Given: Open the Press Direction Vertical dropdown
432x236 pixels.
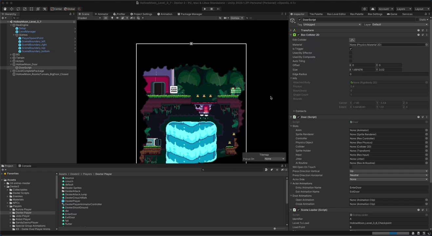Looking at the screenshot, I should (x=388, y=171).
